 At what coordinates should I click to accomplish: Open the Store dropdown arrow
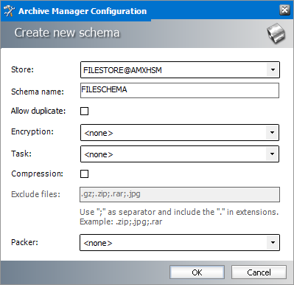pos(273,70)
